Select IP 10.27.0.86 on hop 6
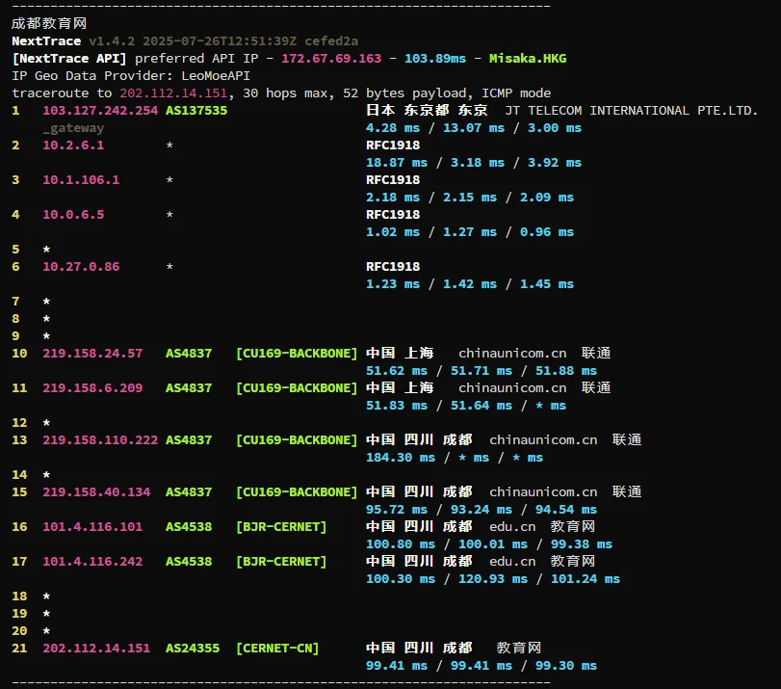The width and height of the screenshot is (781, 689). pyautogui.click(x=81, y=266)
